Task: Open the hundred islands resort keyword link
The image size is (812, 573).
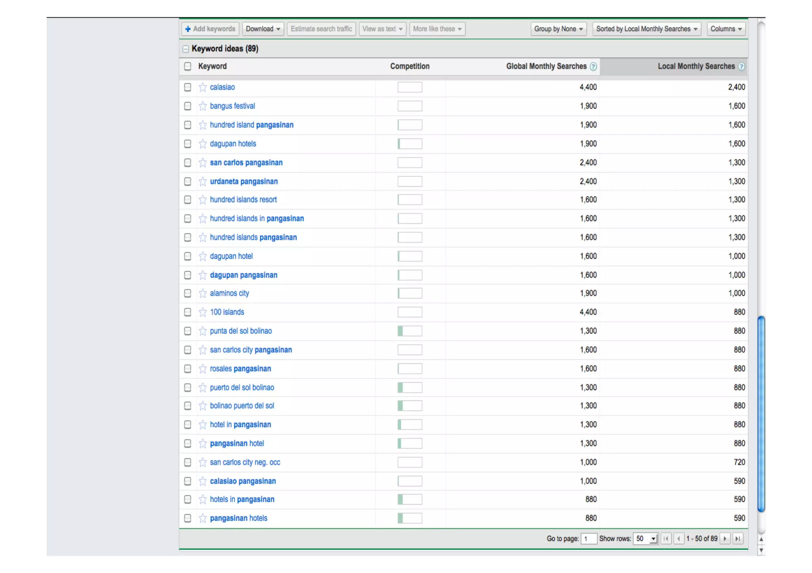Action: point(243,200)
